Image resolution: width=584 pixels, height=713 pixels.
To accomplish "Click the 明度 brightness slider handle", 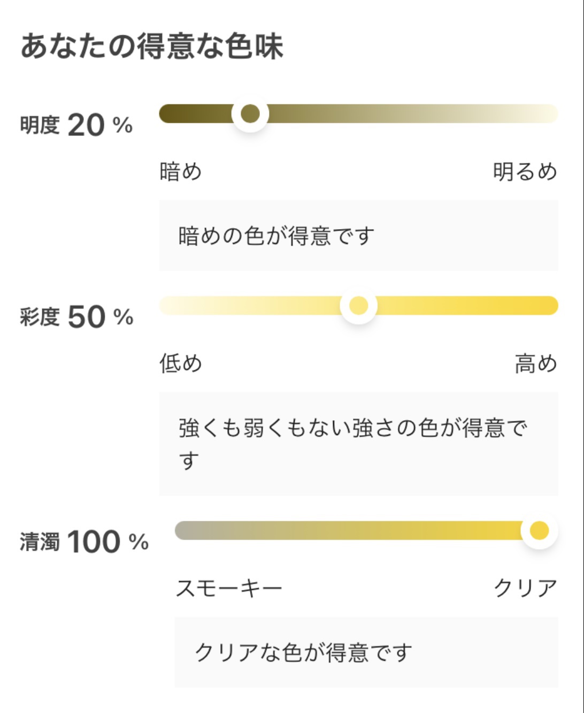I will (x=250, y=113).
